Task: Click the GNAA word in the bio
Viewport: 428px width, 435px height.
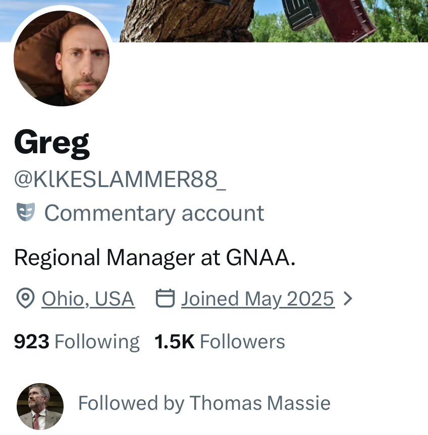Action: pos(260,258)
